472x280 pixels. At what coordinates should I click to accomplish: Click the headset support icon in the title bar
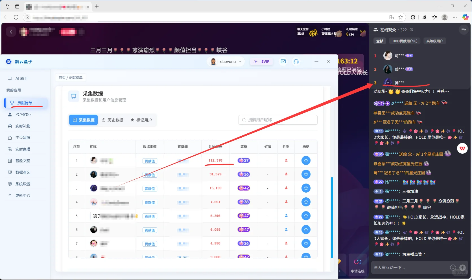point(296,61)
